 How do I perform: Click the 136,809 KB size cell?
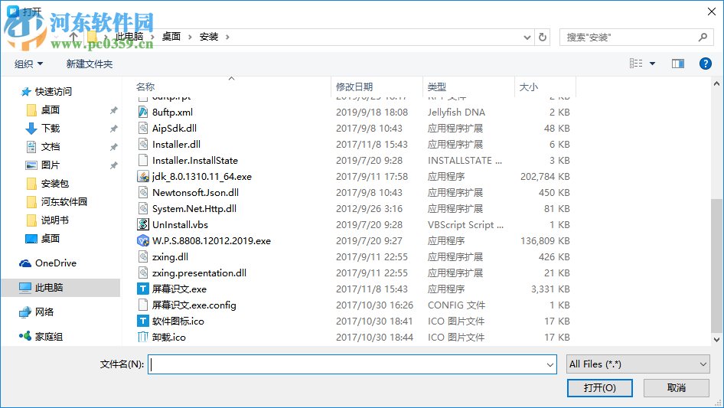545,240
